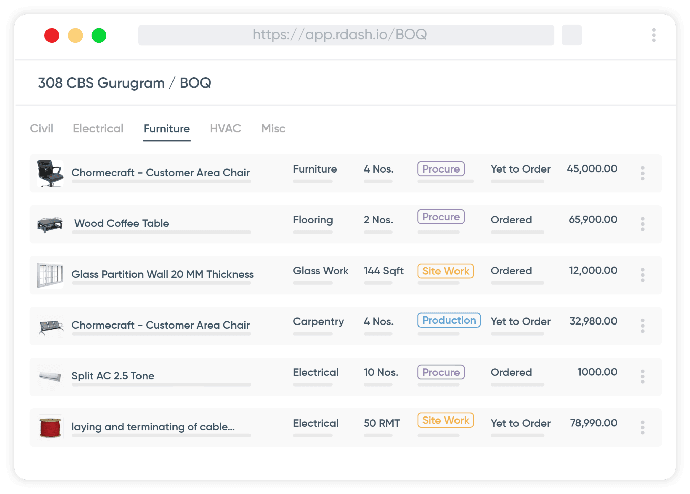Change the Site Work stage on Glass Partition Wall
The image size is (690, 494).
[x=445, y=271]
